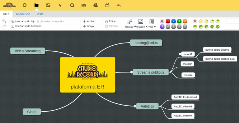Select the central plataforma ER node

click(88, 75)
